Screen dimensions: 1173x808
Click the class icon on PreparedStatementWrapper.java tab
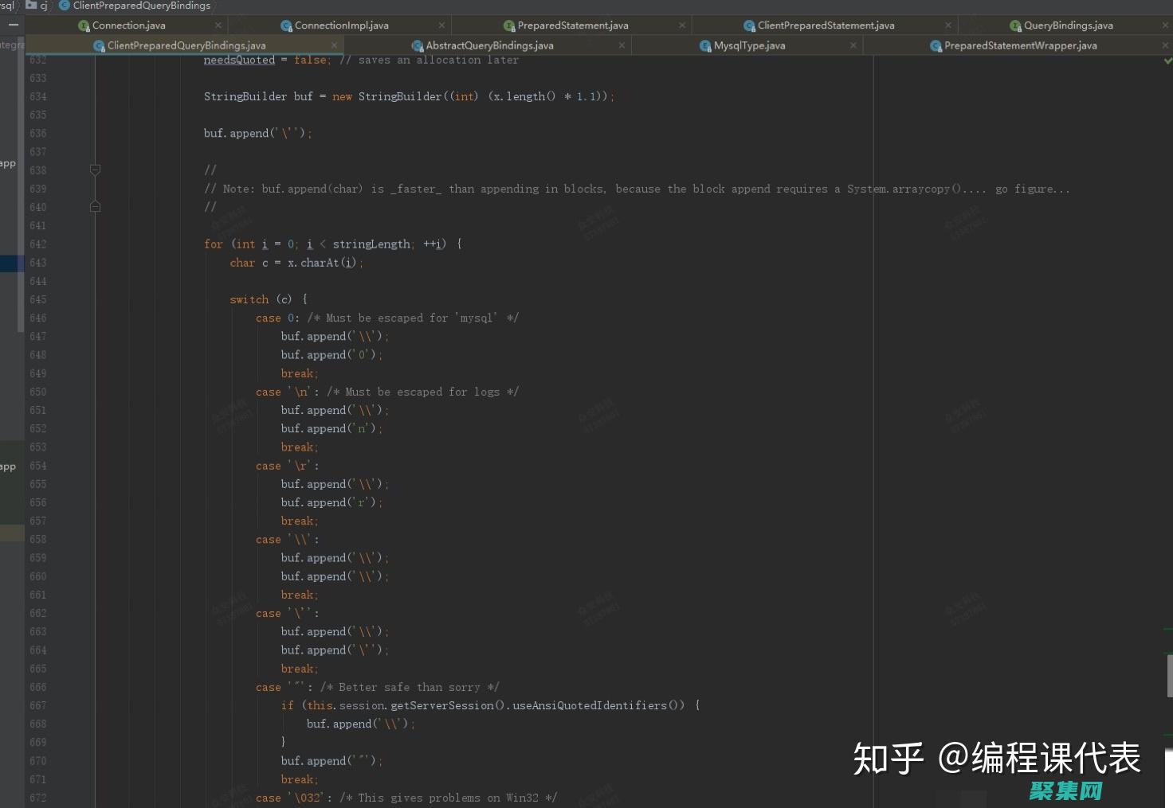[934, 45]
